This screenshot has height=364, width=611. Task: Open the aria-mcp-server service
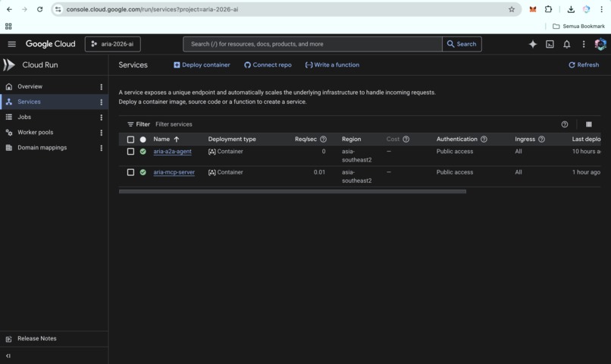174,172
